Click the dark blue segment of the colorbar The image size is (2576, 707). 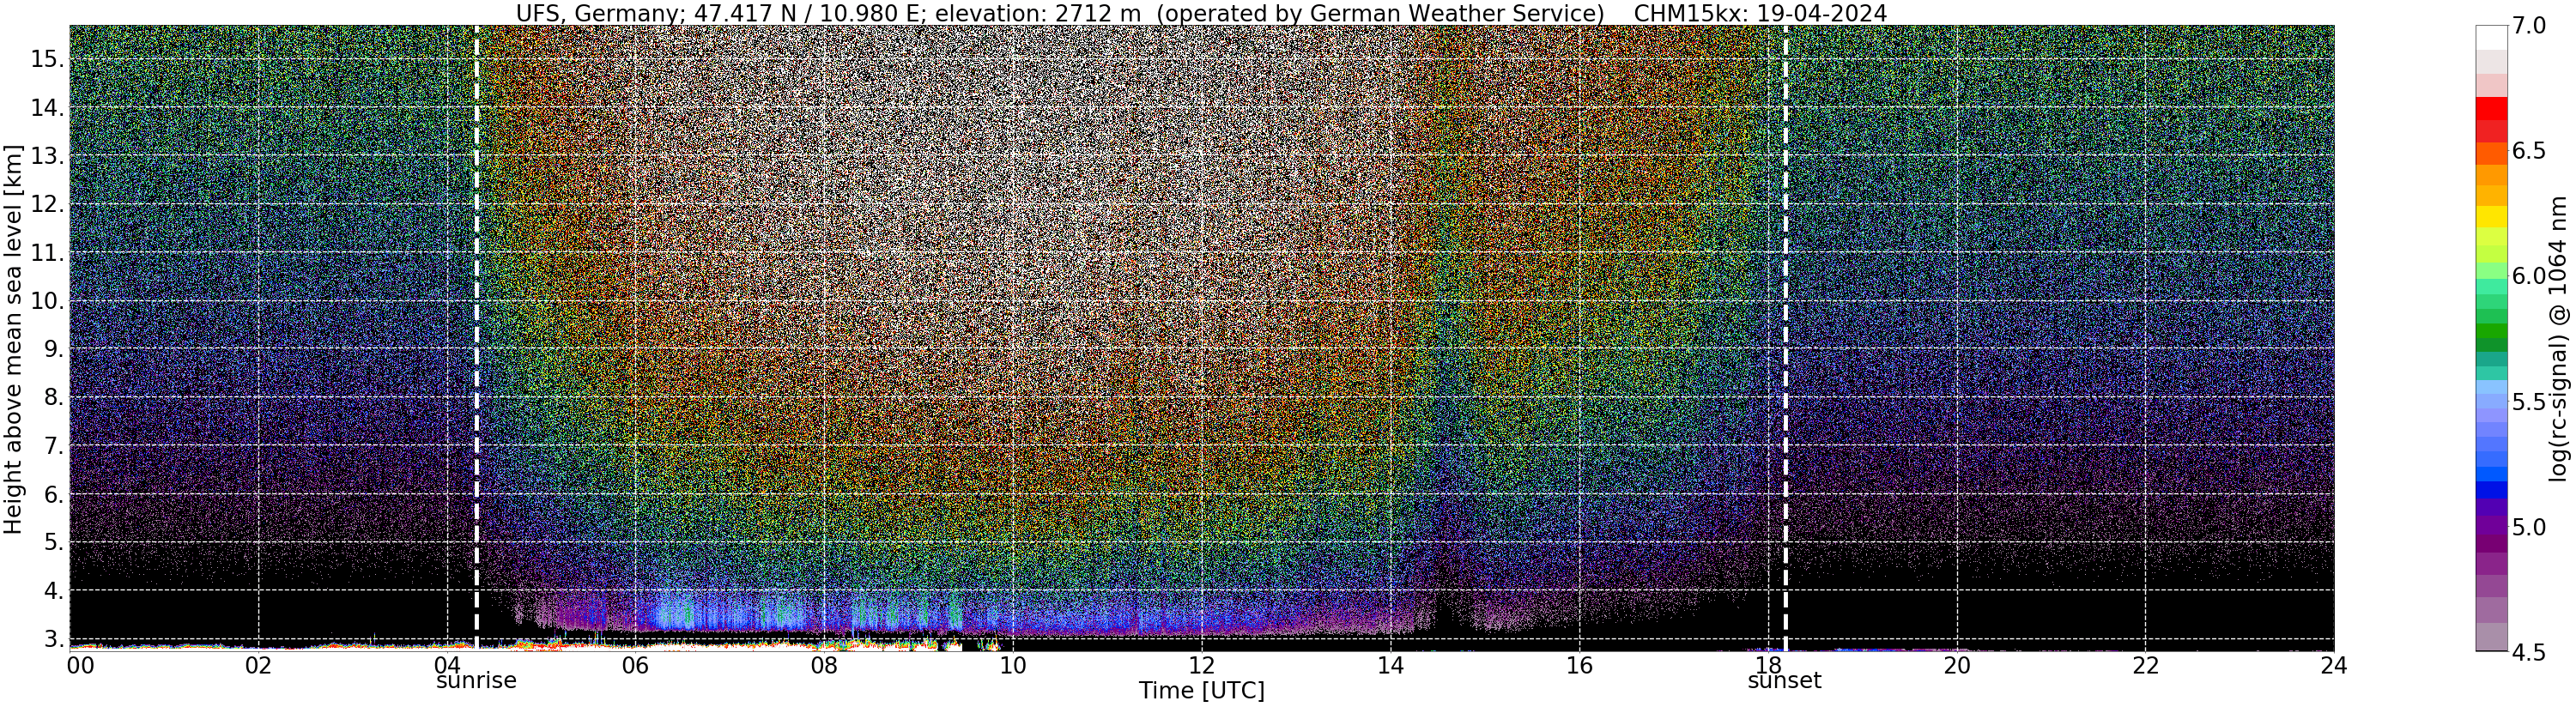tap(2491, 490)
